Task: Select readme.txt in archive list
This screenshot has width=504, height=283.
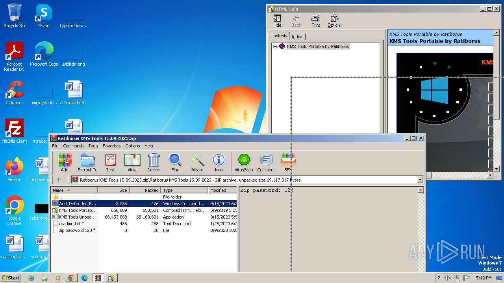Action: point(144,224)
